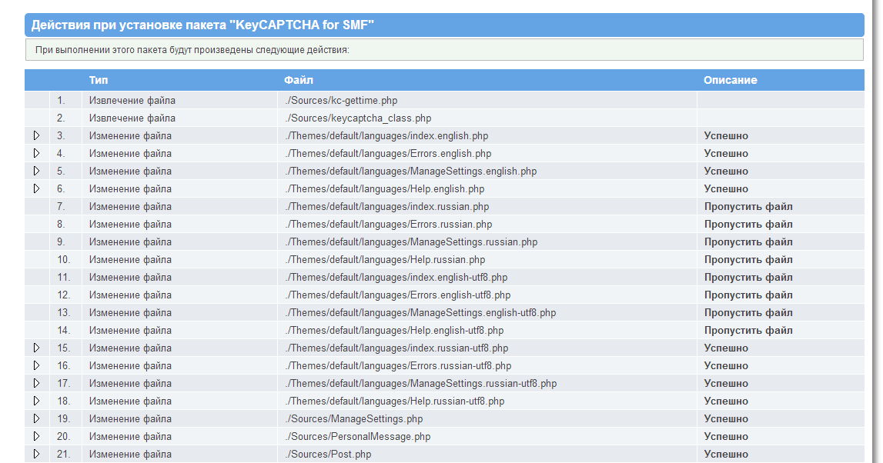Click ./Themes/default/languages/index.russian-utf8.php path
This screenshot has width=883, height=463.
click(396, 348)
